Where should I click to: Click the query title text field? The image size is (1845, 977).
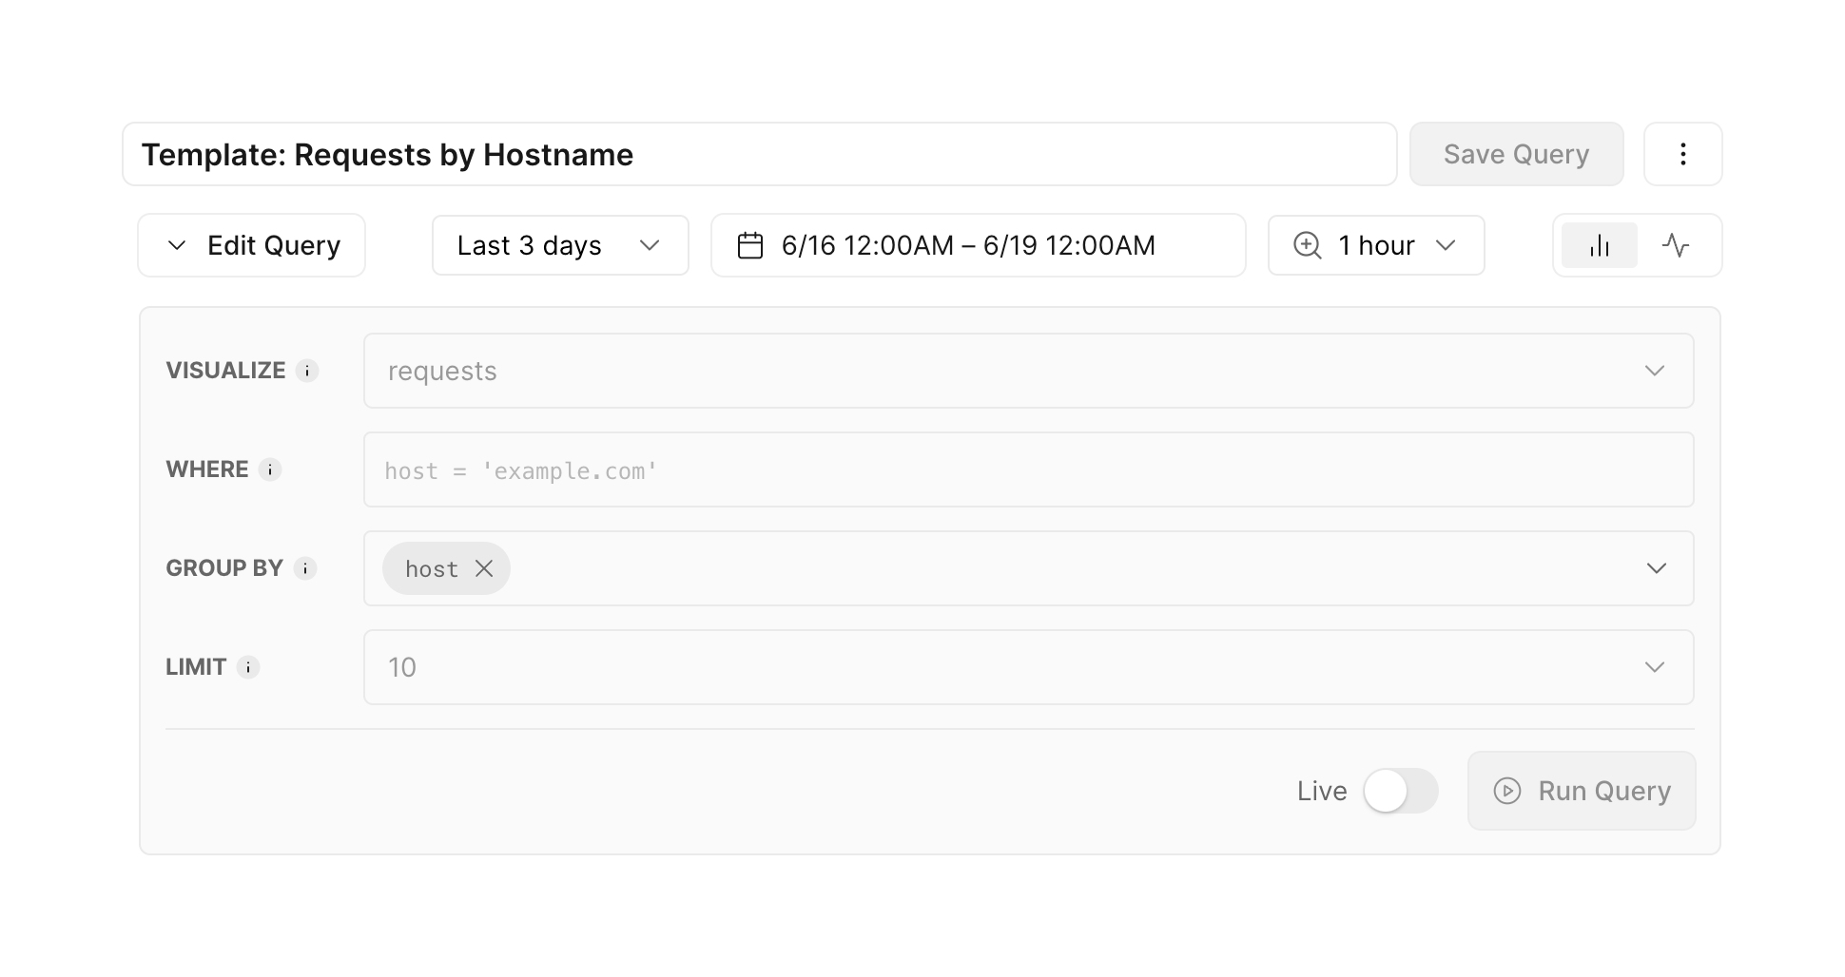point(759,154)
